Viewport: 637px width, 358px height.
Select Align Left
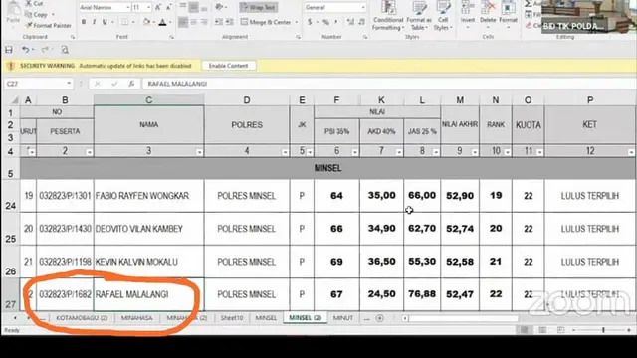coord(183,22)
